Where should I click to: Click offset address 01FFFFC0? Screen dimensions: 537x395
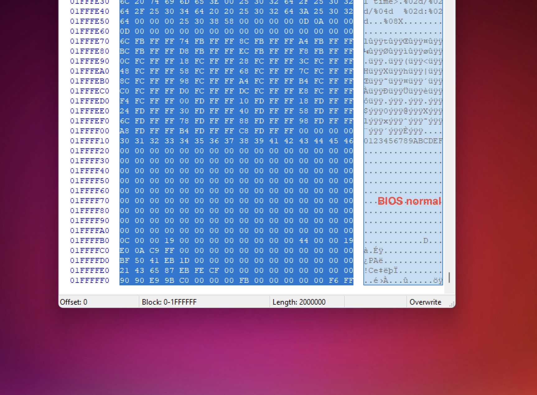pyautogui.click(x=90, y=250)
